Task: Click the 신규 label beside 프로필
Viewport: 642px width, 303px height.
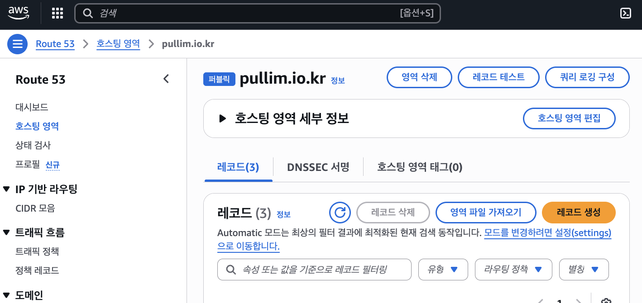Action: pos(53,165)
